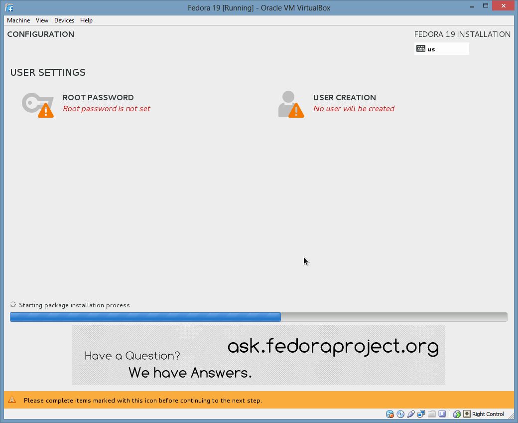Select USER CREATION to add a user
The image size is (518, 423).
tap(345, 98)
